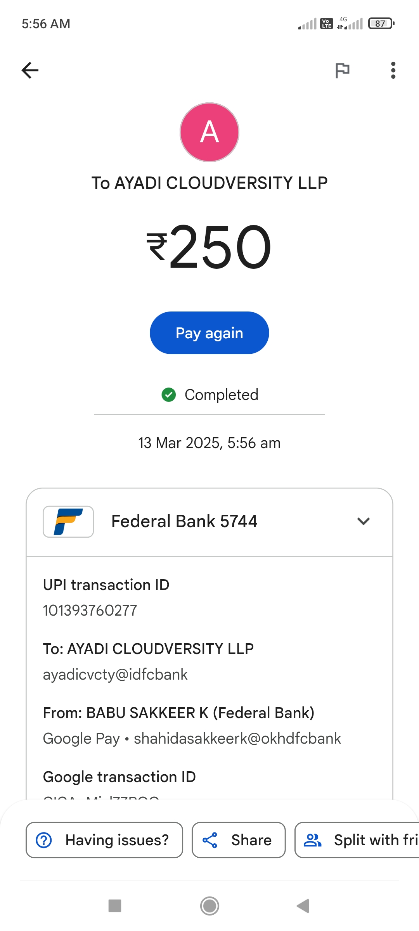The height and width of the screenshot is (931, 419).
Task: Tap the back arrow
Action: (x=30, y=70)
